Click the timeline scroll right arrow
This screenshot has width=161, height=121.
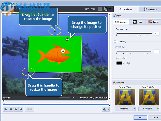(107, 101)
